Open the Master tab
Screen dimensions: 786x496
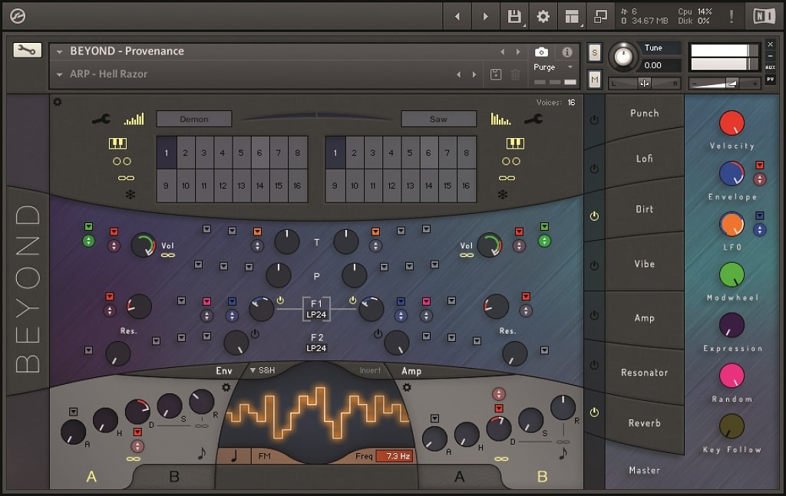click(x=645, y=470)
